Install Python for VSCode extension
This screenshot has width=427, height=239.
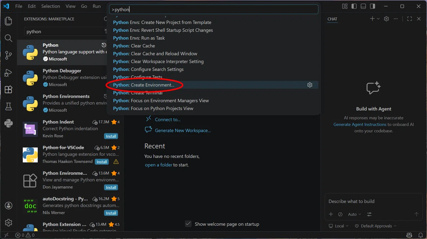[102, 162]
